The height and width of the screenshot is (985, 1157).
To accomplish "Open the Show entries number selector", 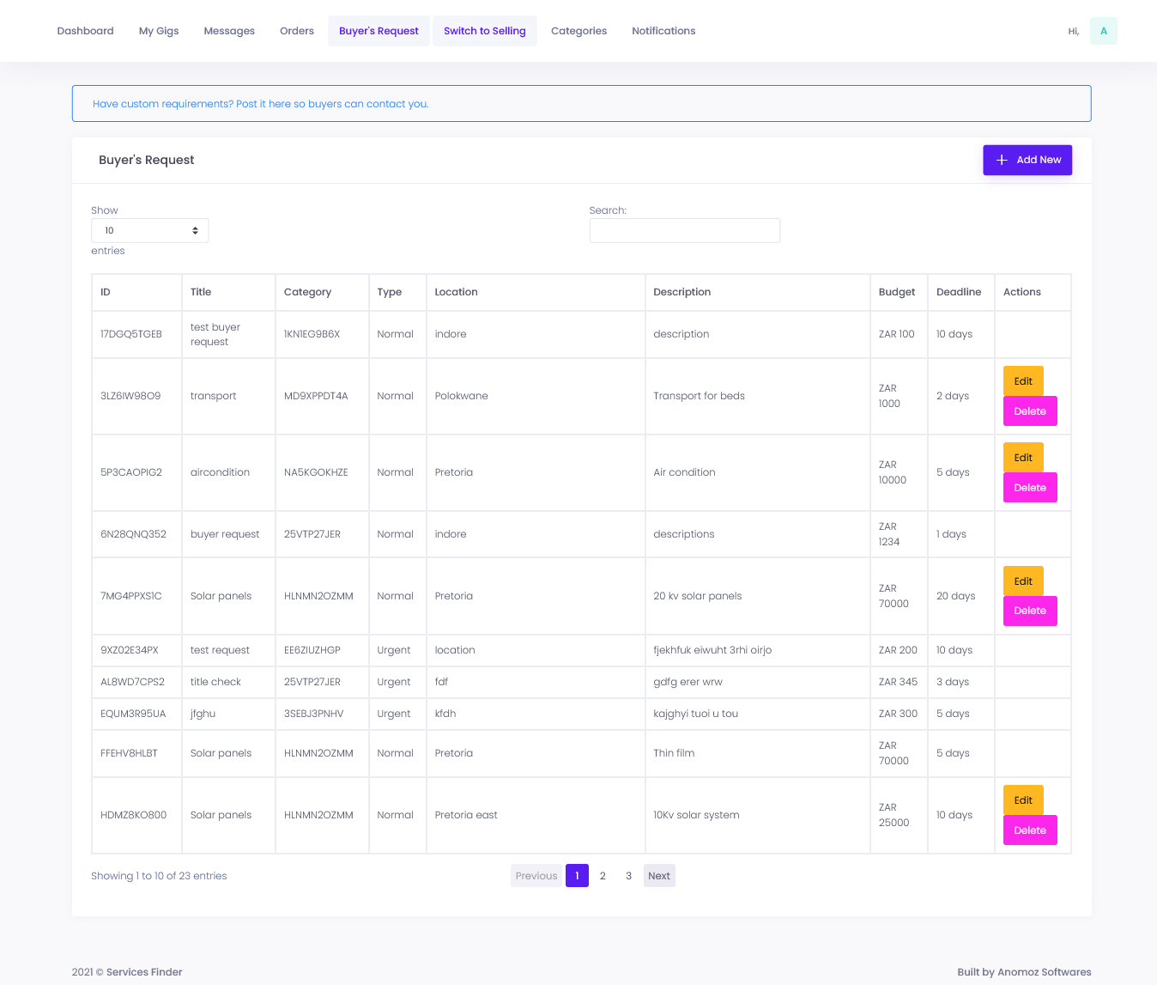I will (x=149, y=230).
